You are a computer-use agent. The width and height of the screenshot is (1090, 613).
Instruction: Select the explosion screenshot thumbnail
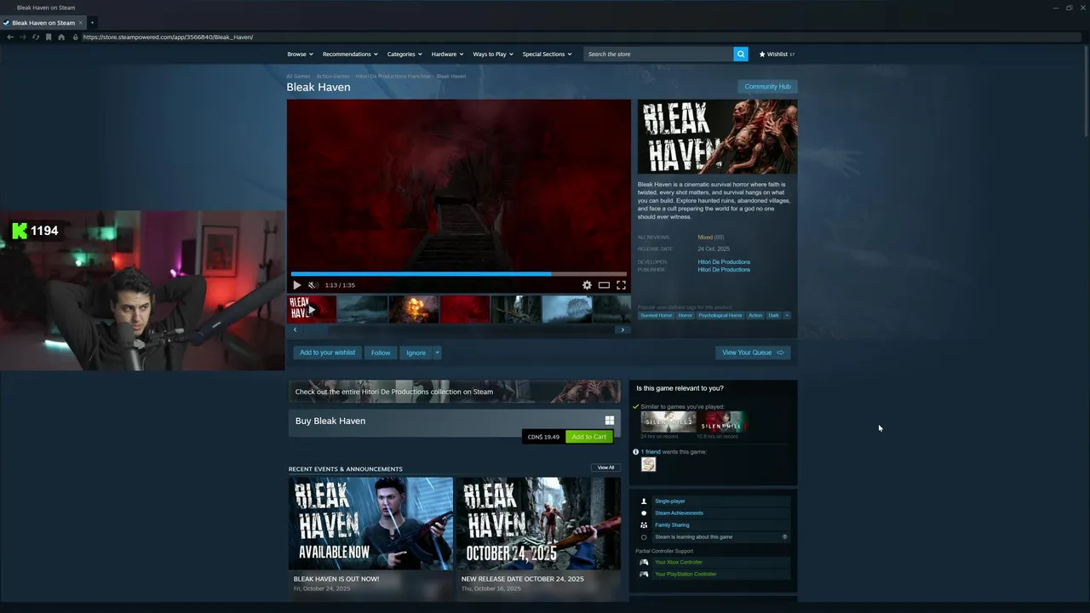pos(414,309)
